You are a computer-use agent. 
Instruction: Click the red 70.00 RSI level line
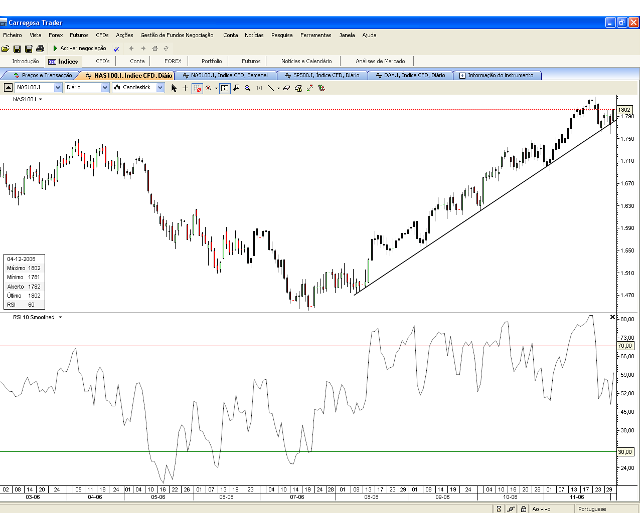tap(301, 346)
